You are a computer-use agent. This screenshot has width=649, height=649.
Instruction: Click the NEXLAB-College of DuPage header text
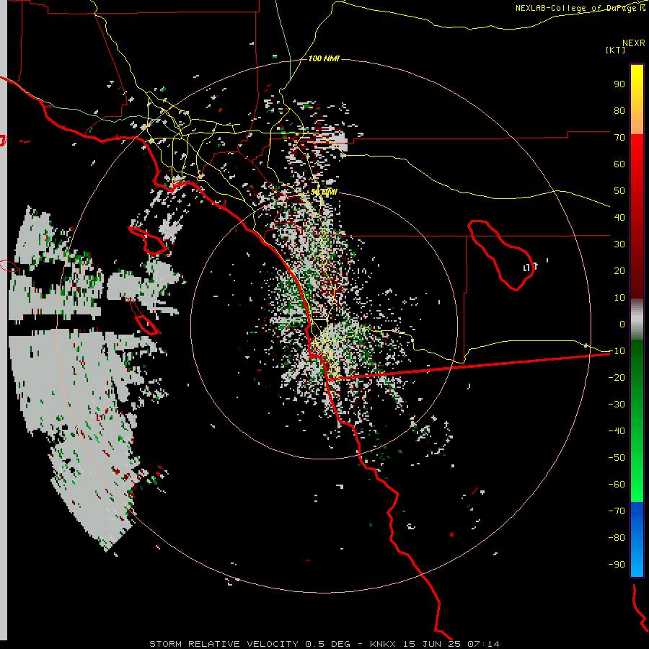click(x=580, y=8)
